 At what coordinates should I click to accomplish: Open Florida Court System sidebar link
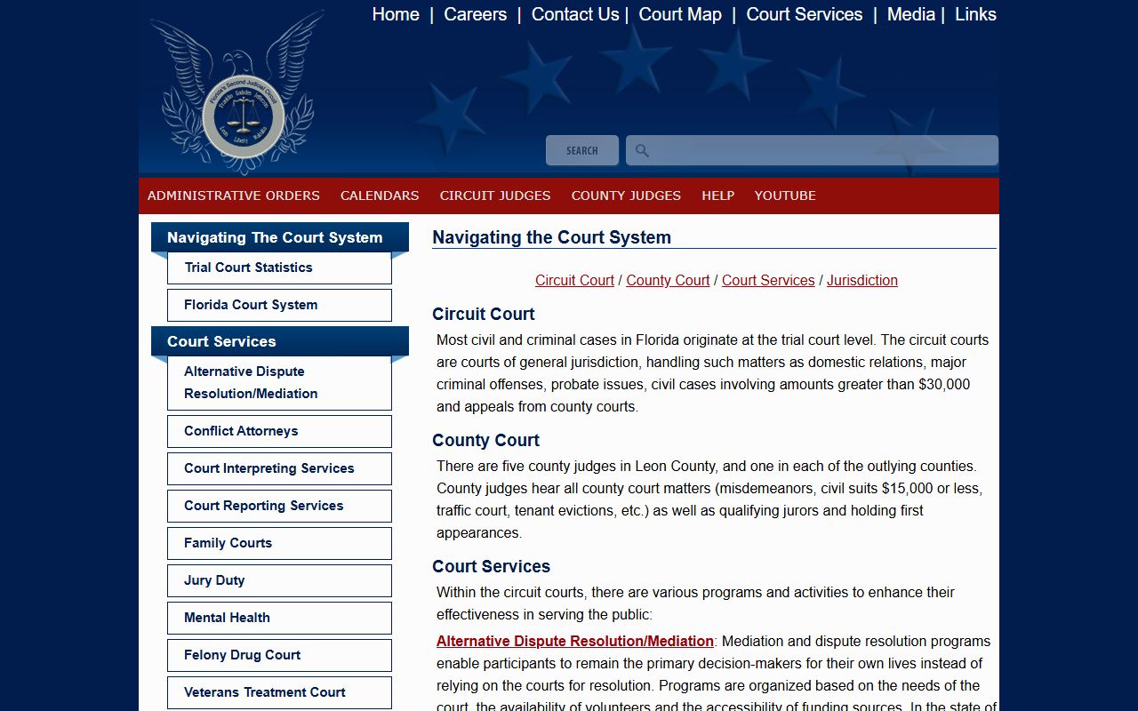tap(279, 305)
